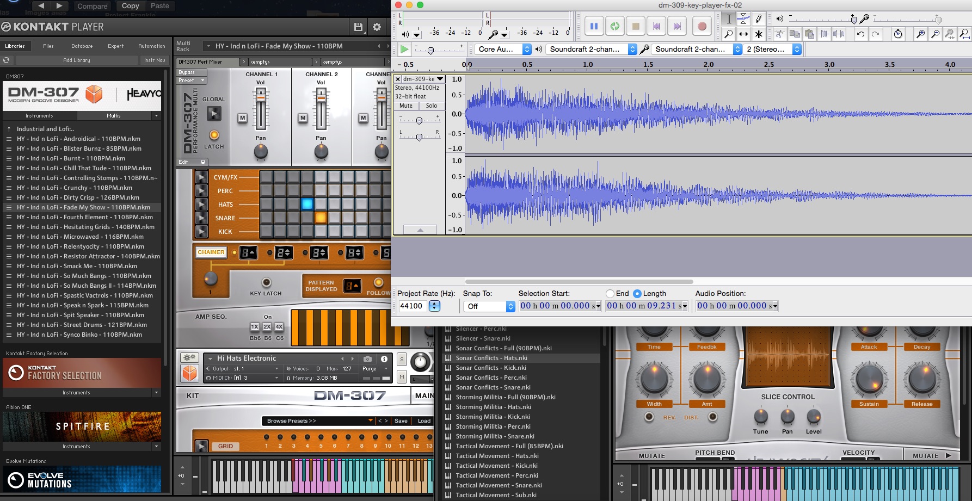The height and width of the screenshot is (501, 972).
Task: Select the Audacity Time Shift tool
Action: pos(743,34)
